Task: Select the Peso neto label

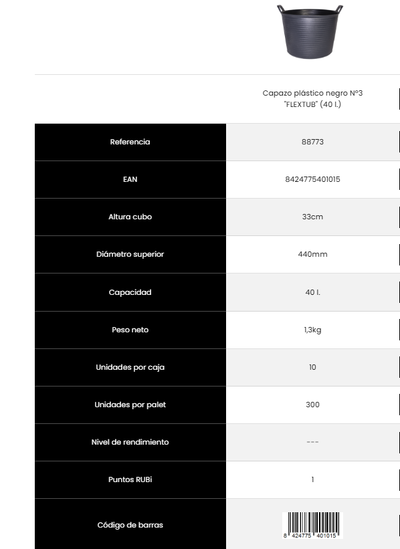Action: [x=130, y=330]
